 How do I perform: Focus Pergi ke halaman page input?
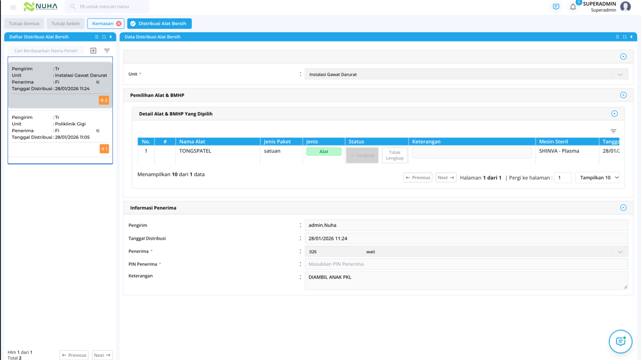(563, 178)
